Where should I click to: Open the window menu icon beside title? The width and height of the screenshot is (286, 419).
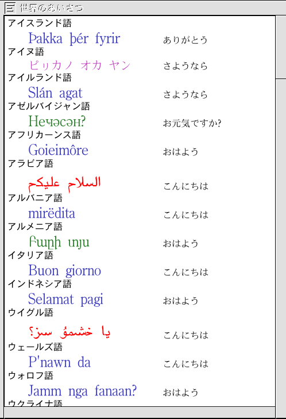point(10,8)
